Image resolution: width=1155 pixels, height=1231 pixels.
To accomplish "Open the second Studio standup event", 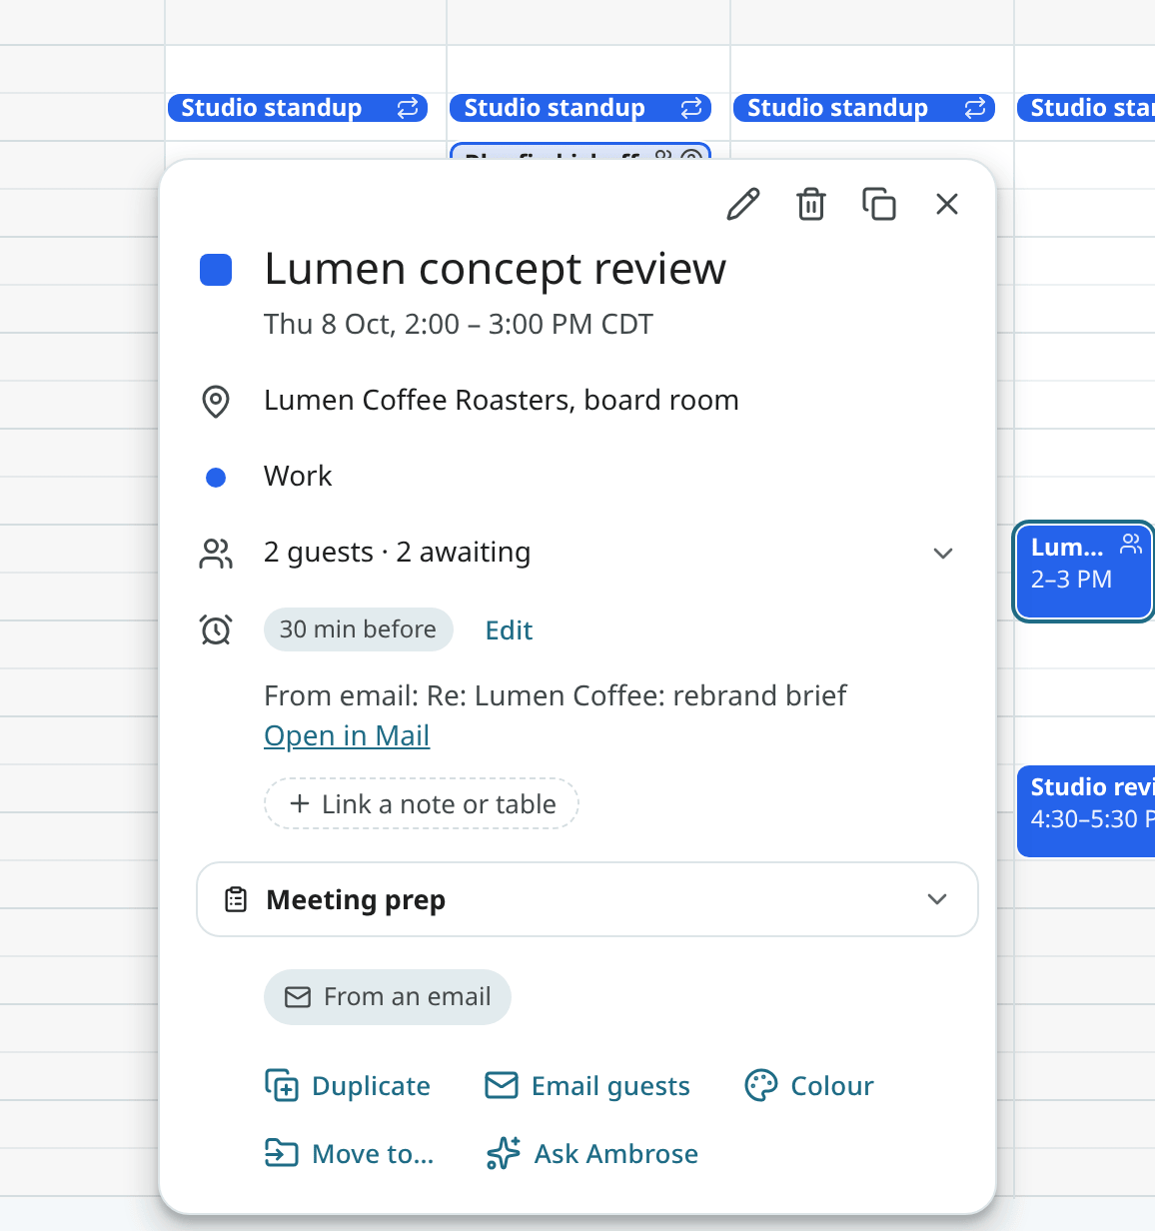I will [x=580, y=108].
